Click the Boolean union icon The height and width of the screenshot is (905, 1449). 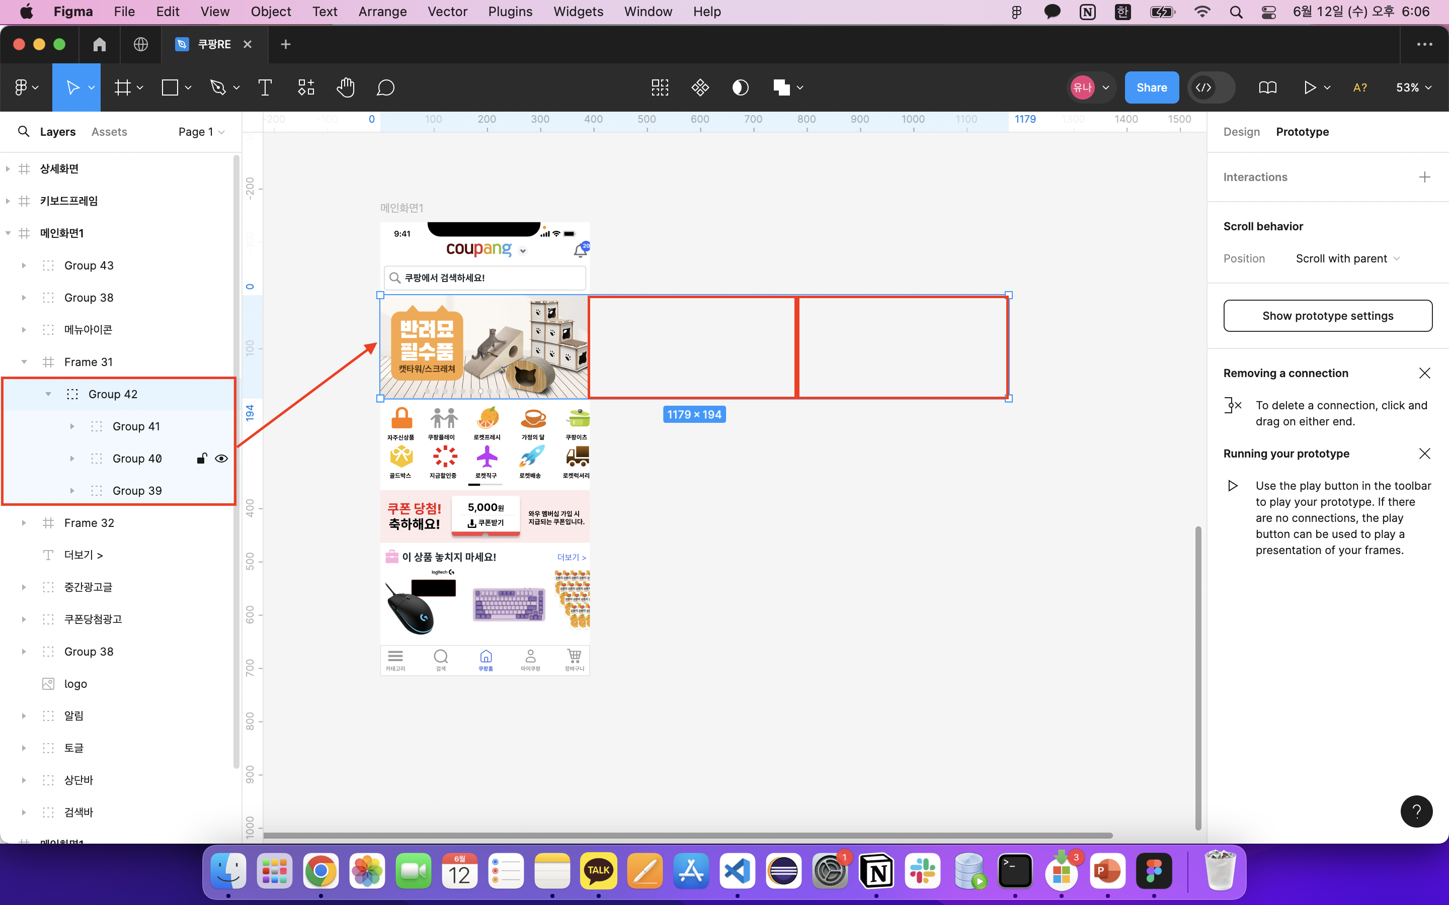[x=781, y=88]
